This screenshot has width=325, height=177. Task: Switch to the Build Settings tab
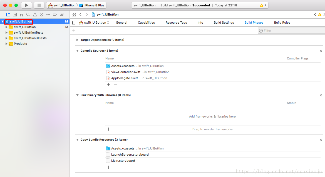tap(224, 23)
